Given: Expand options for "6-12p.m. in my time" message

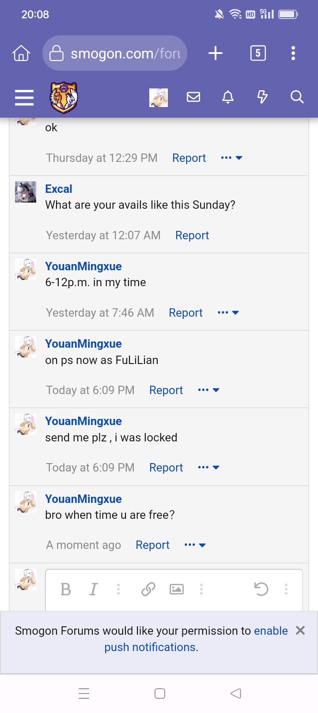Looking at the screenshot, I should point(228,313).
